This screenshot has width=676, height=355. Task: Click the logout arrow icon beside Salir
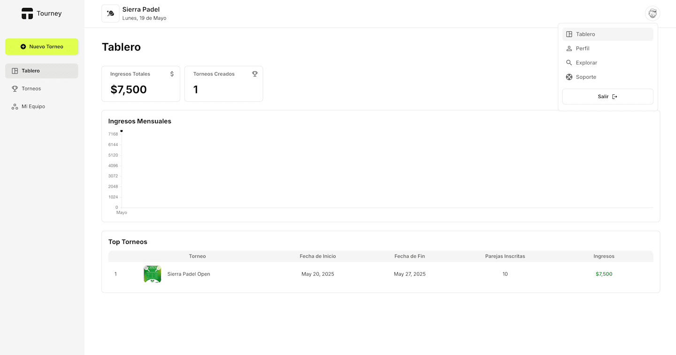coord(615,97)
